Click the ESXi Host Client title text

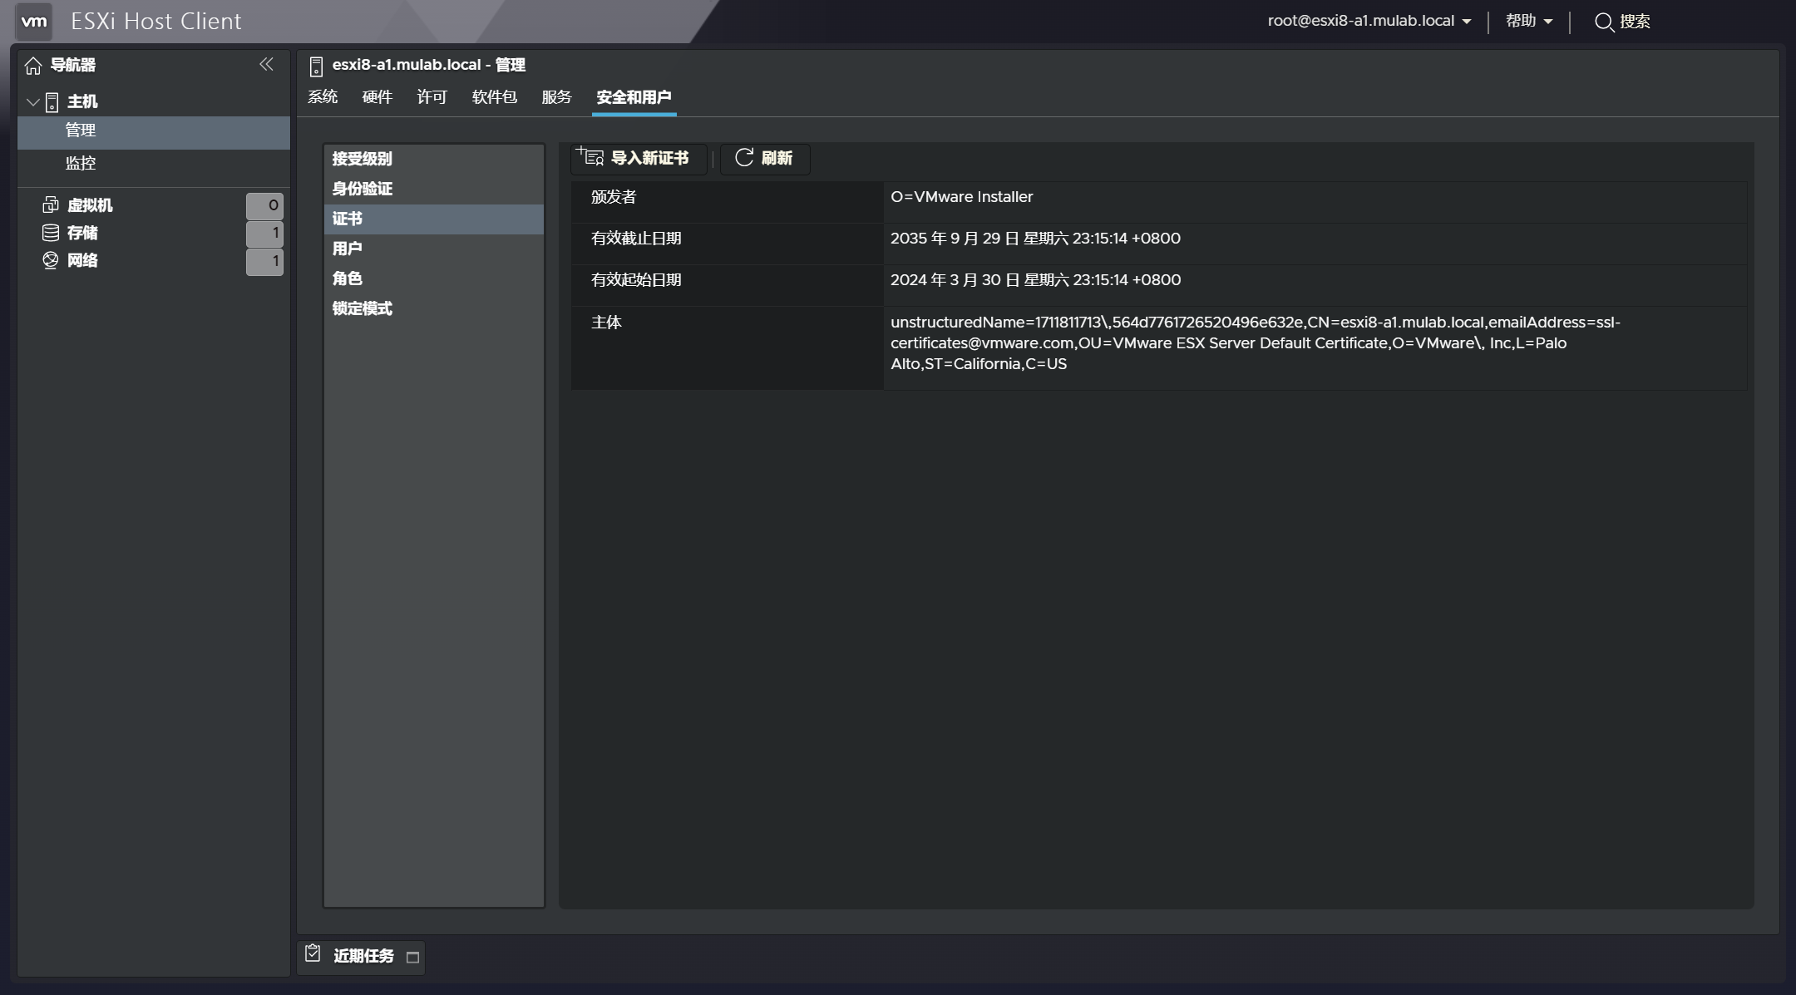[156, 21]
